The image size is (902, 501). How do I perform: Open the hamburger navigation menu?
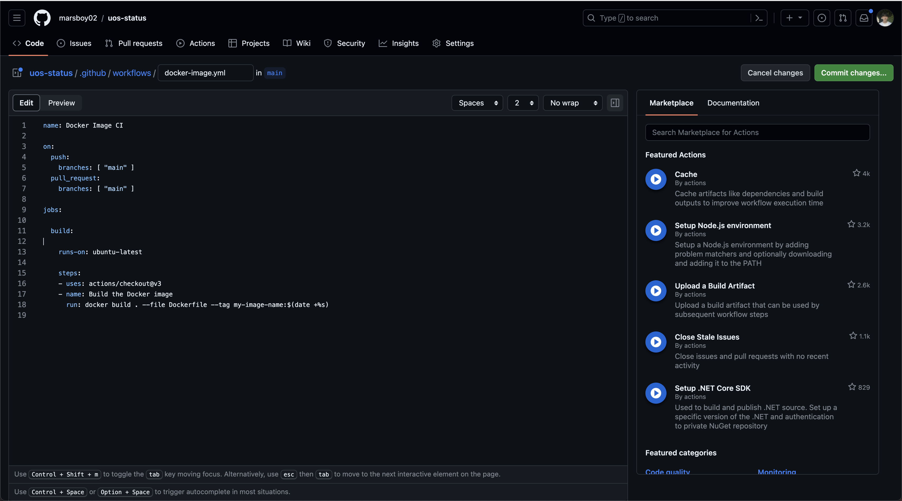click(17, 18)
